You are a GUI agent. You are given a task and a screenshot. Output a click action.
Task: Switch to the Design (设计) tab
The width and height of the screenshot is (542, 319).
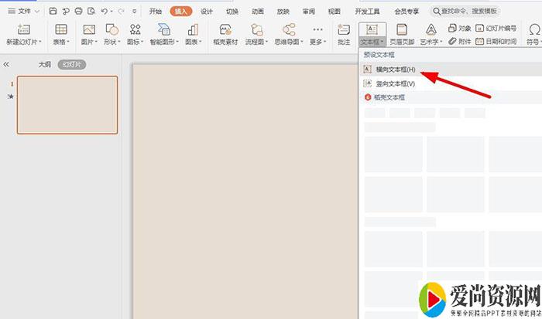[207, 12]
